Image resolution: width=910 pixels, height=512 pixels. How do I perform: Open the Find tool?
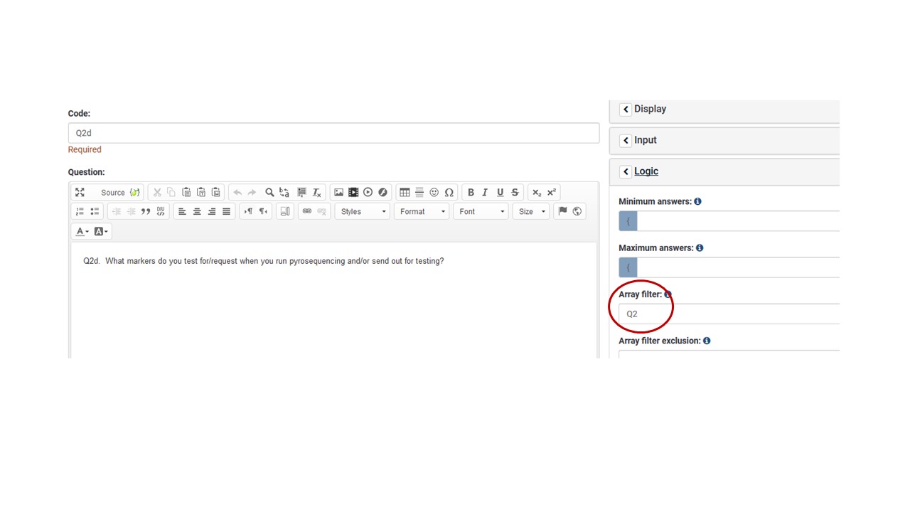(269, 193)
